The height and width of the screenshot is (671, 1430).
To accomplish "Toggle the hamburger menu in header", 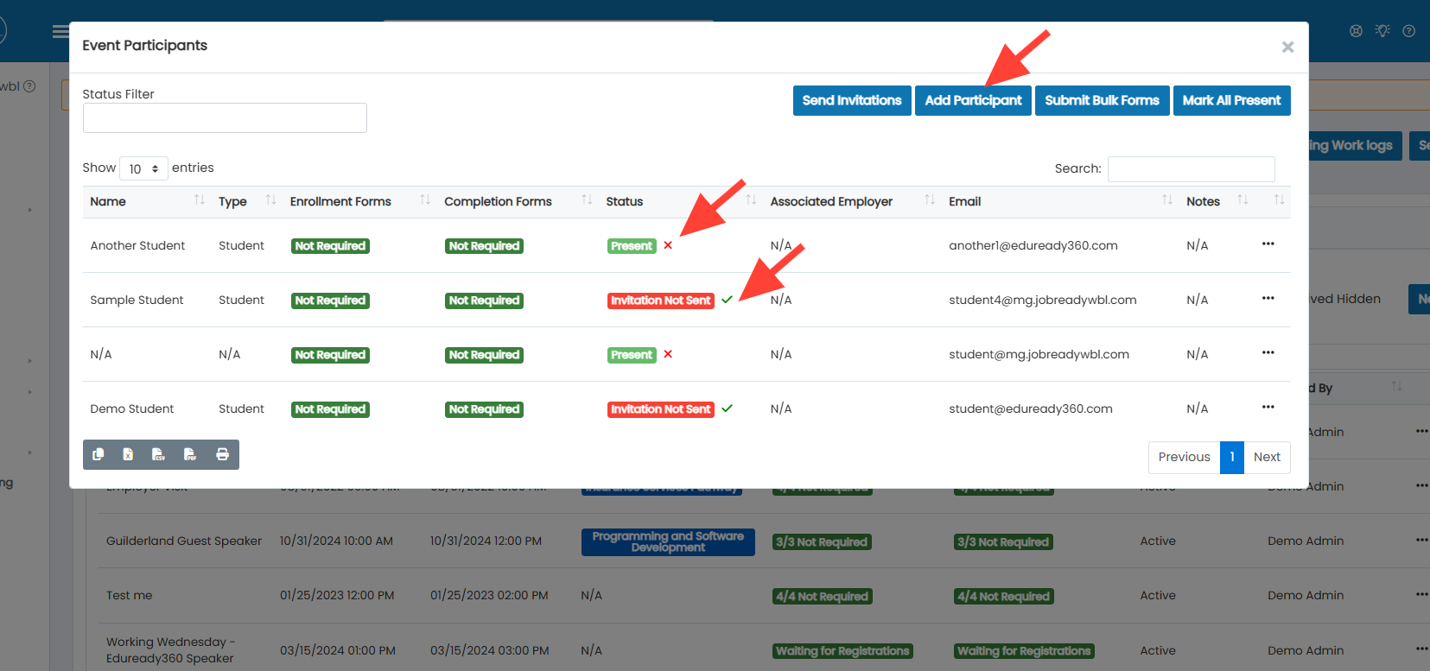I will click(60, 32).
